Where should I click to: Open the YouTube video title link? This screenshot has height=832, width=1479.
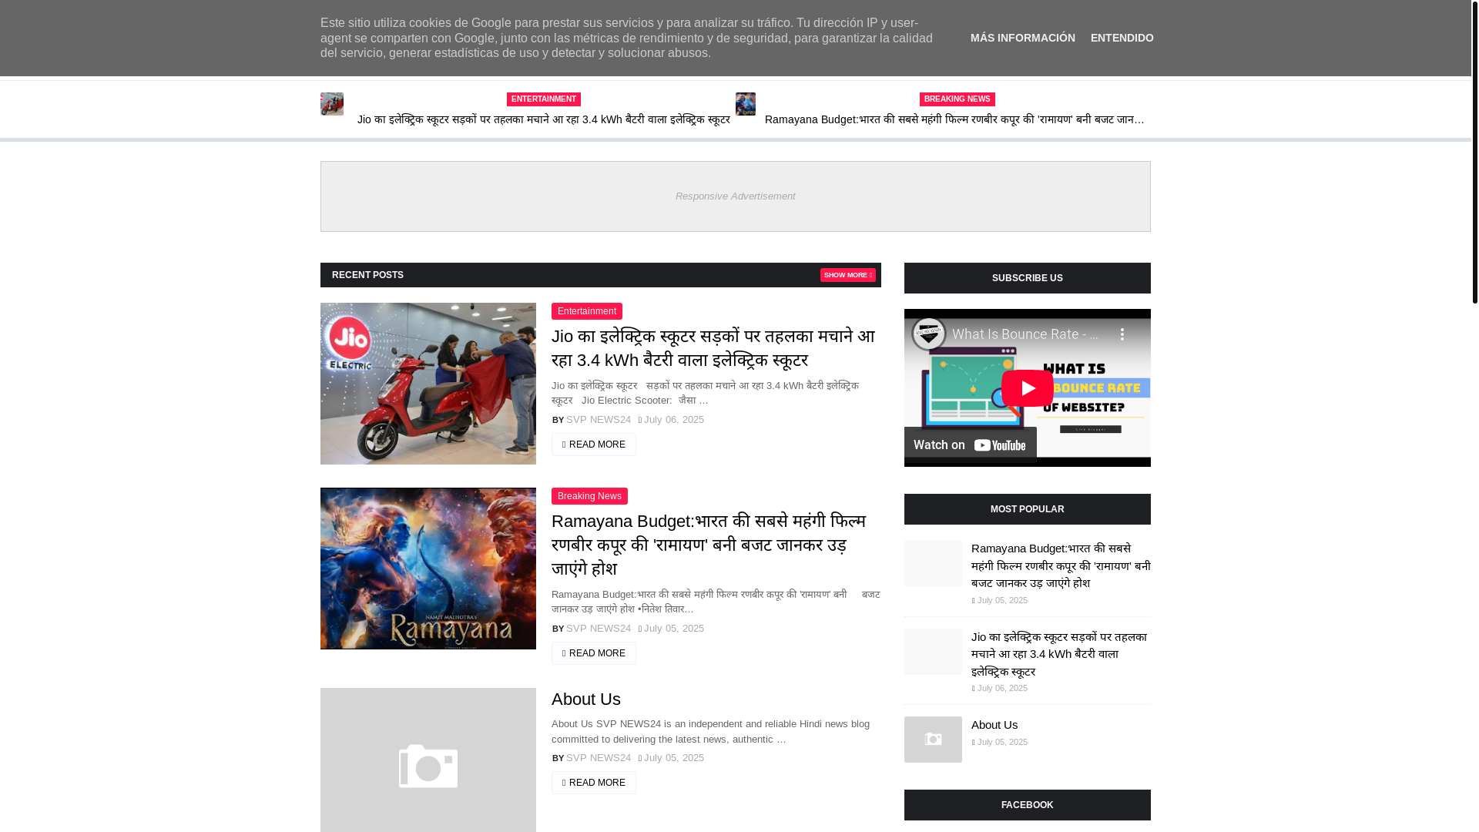coord(1027,334)
